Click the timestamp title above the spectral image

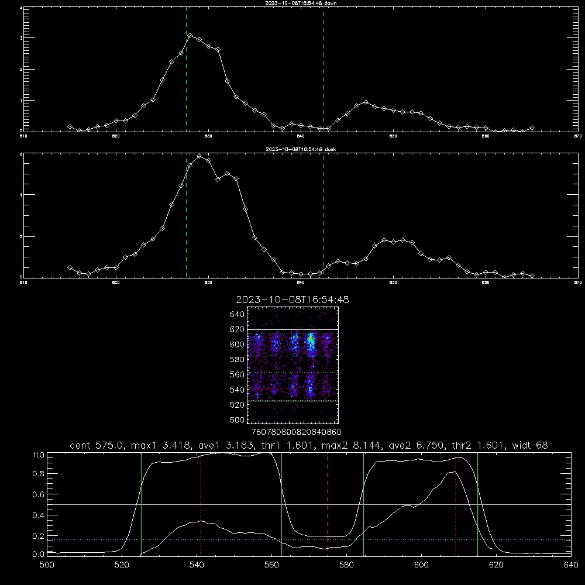coord(292,300)
